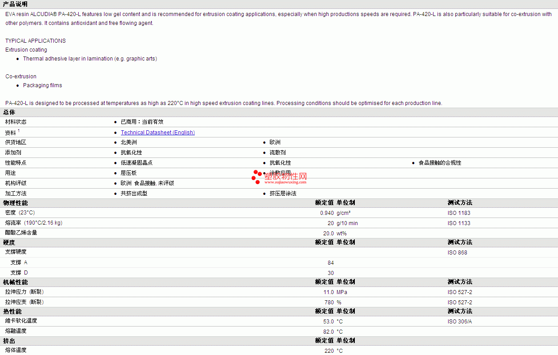558x355 pixels.
Task: Click 欧洲 in the 供货地区 row
Action: point(275,142)
